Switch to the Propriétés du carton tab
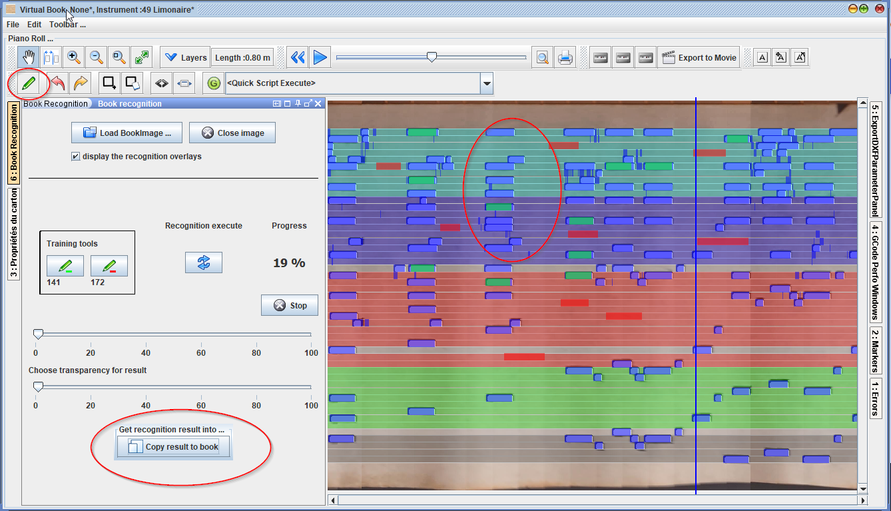The image size is (891, 511). click(13, 235)
